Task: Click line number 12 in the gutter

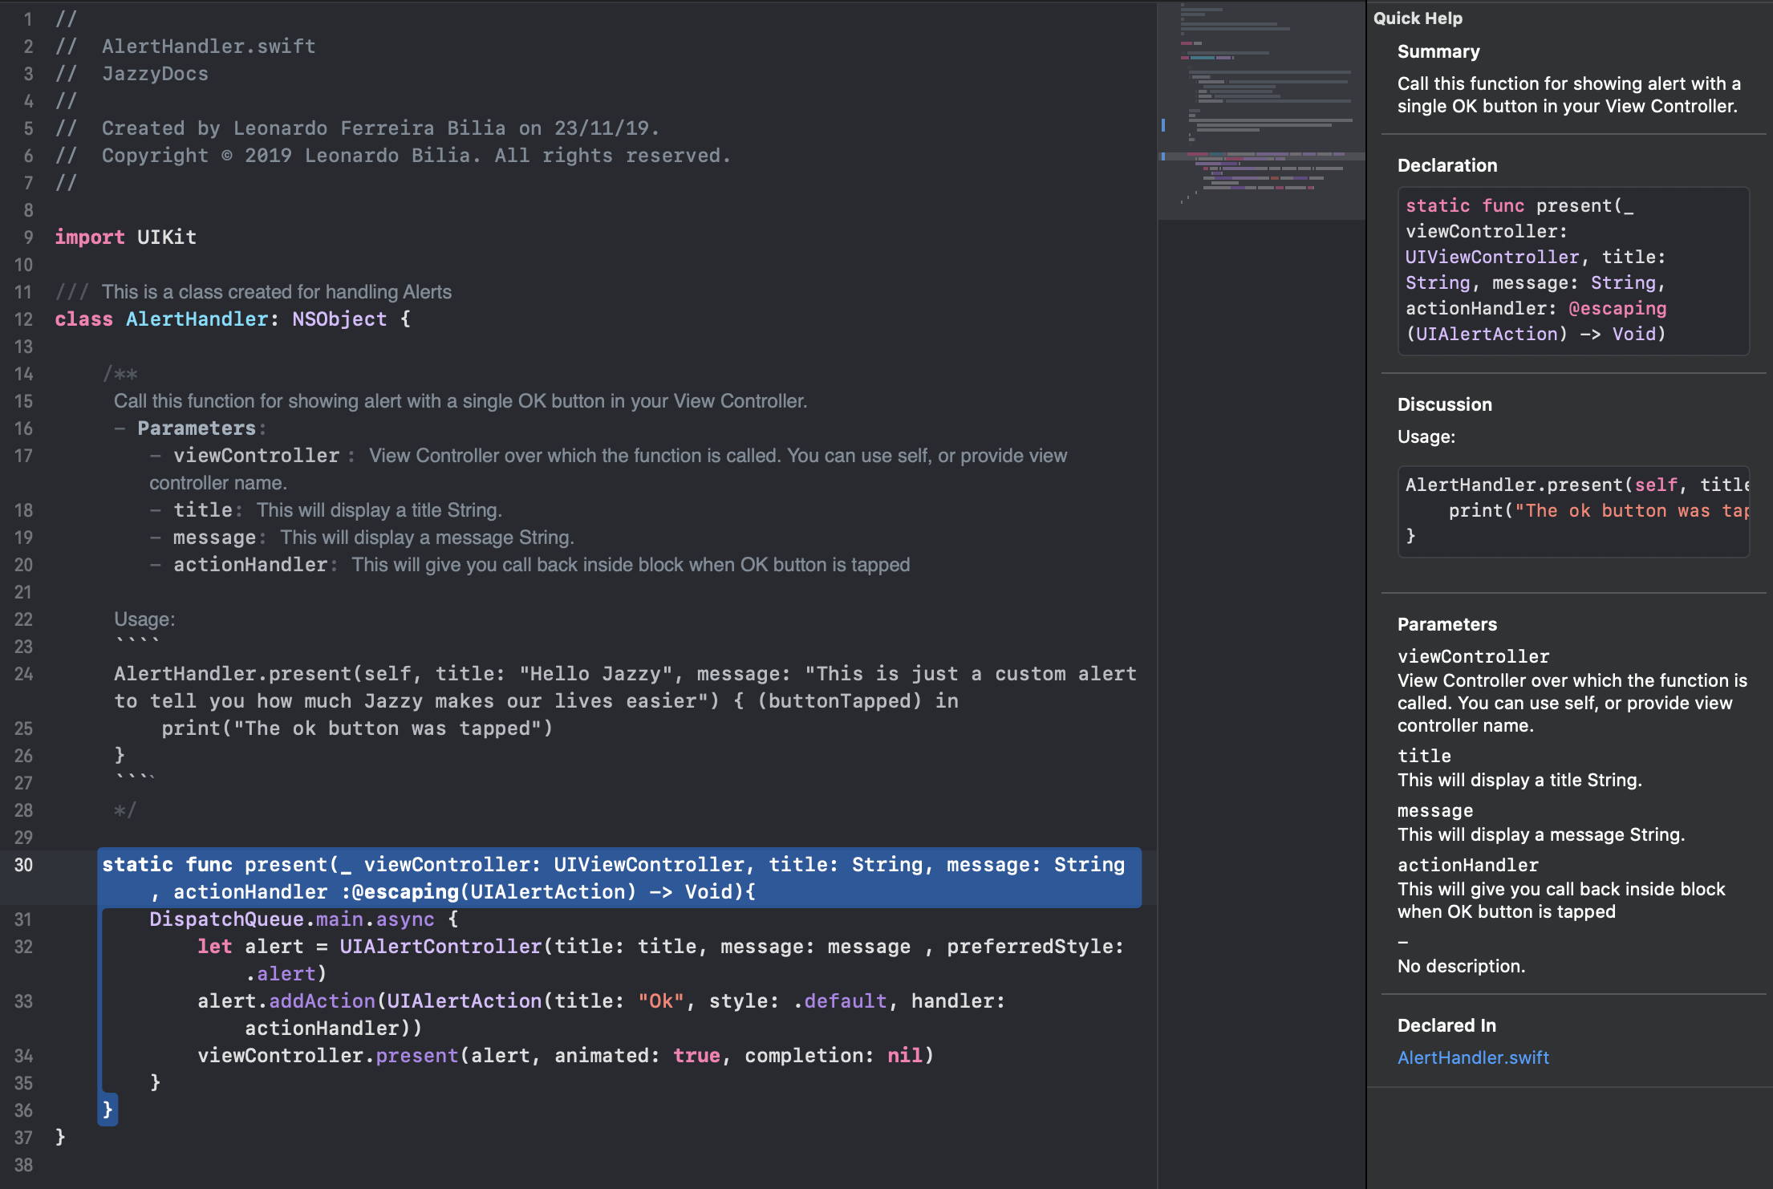Action: pos(23,319)
